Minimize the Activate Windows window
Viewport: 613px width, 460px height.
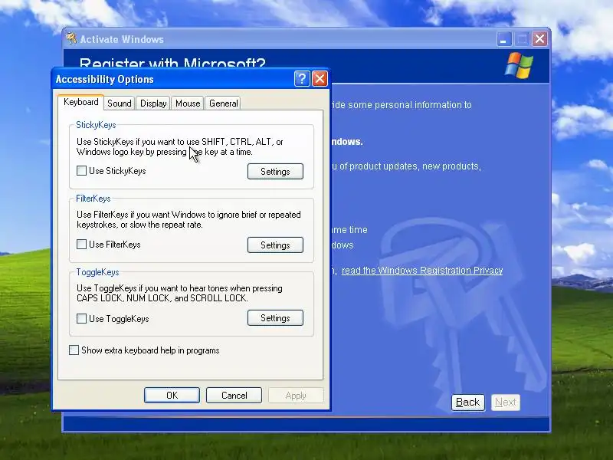[504, 39]
